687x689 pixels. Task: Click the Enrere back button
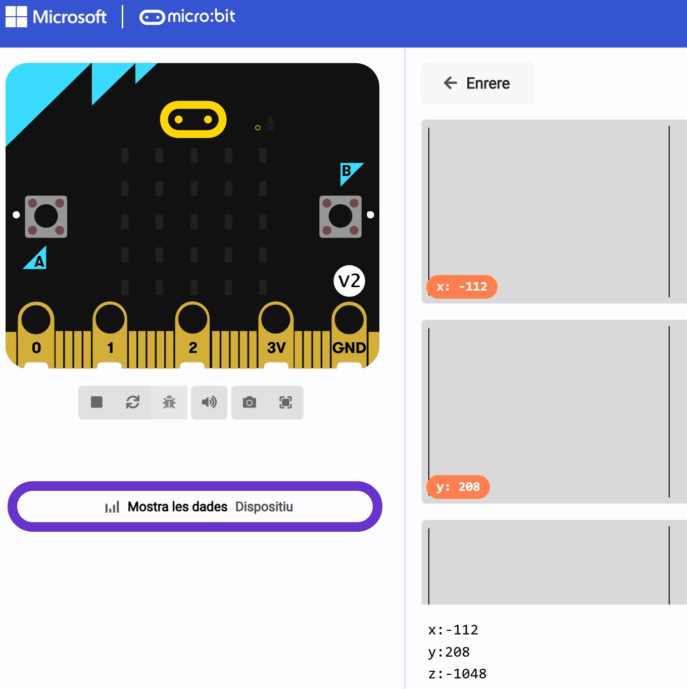[x=477, y=83]
